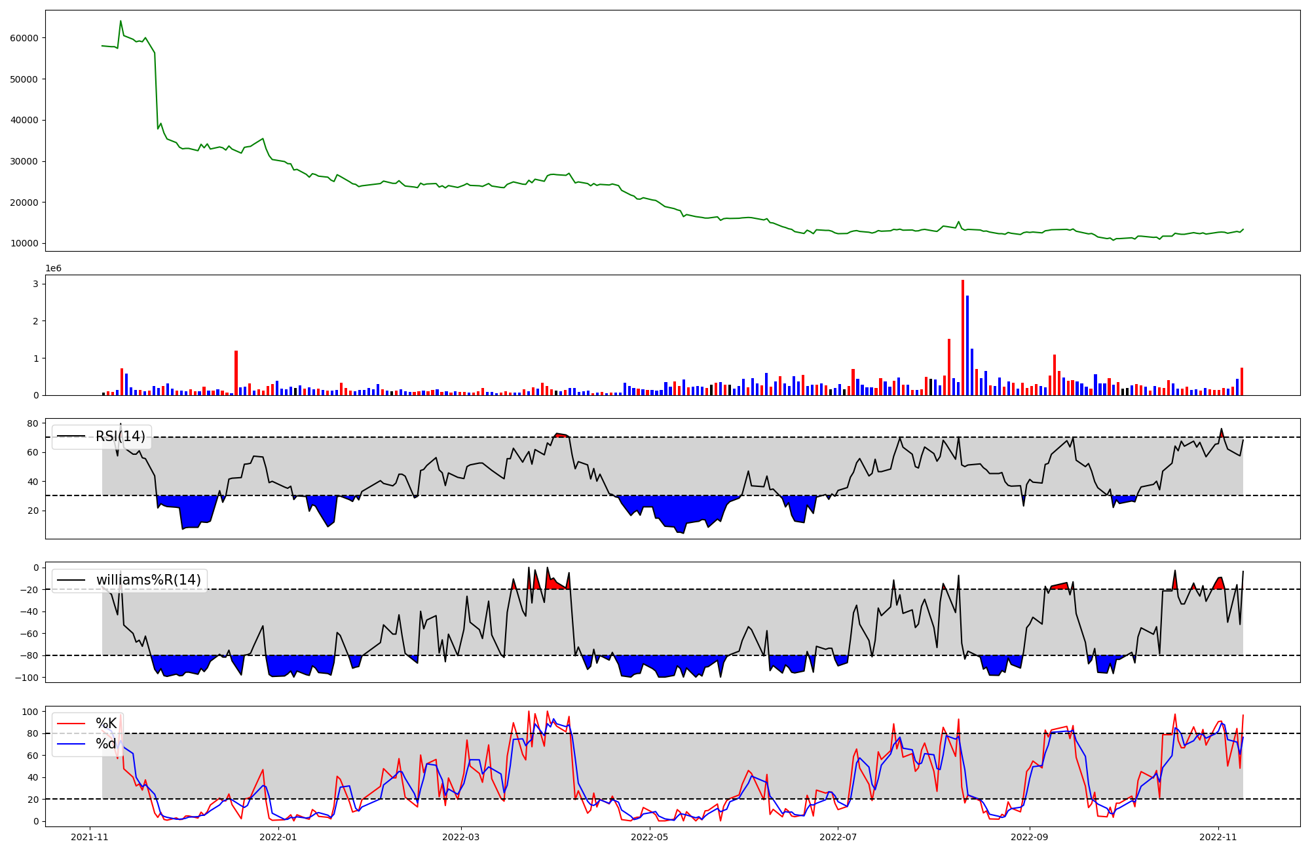Click the price peak of green line near 64000
Screen dimensions: 1310x852
pos(121,21)
